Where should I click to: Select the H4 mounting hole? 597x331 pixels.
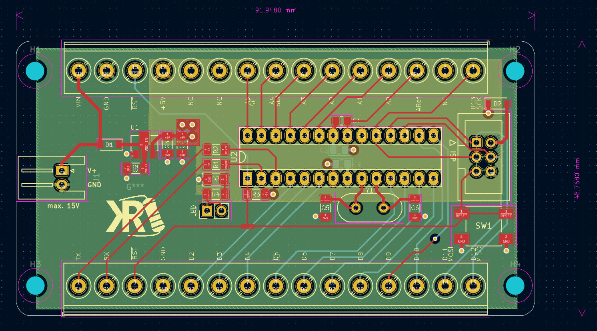click(515, 286)
